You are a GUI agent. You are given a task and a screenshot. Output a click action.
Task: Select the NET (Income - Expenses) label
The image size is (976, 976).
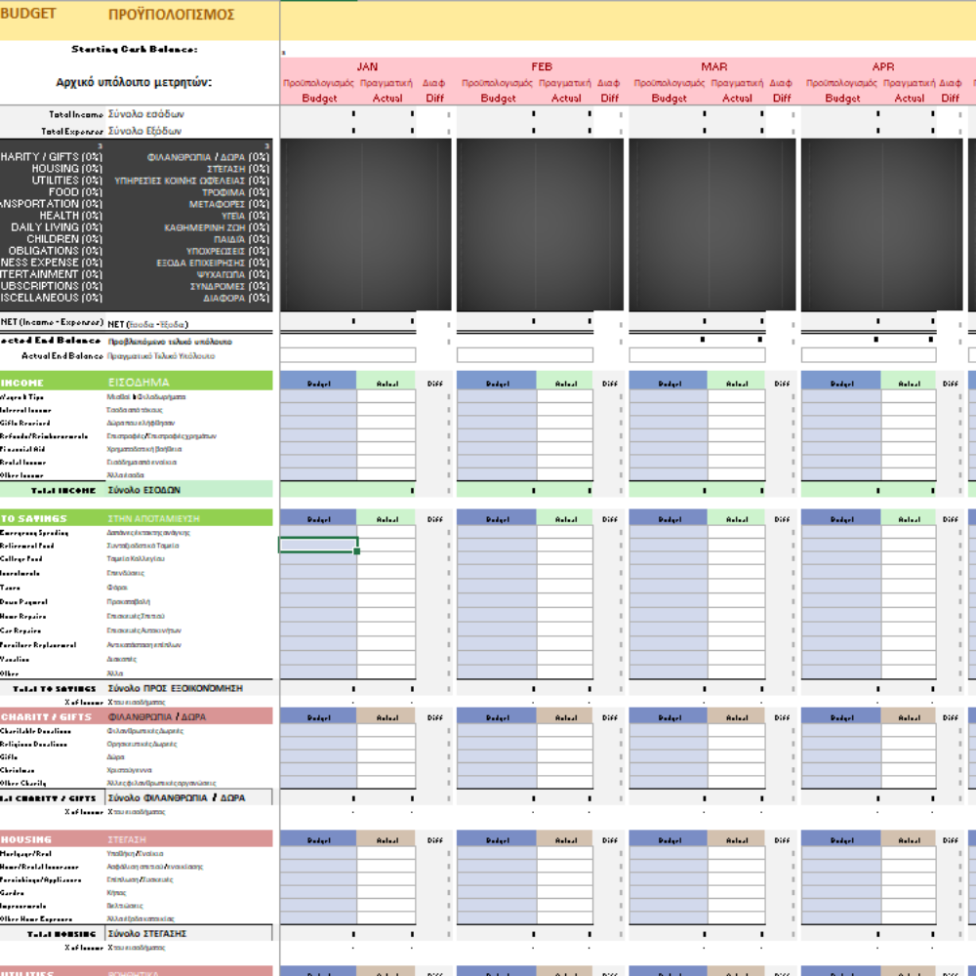click(52, 322)
